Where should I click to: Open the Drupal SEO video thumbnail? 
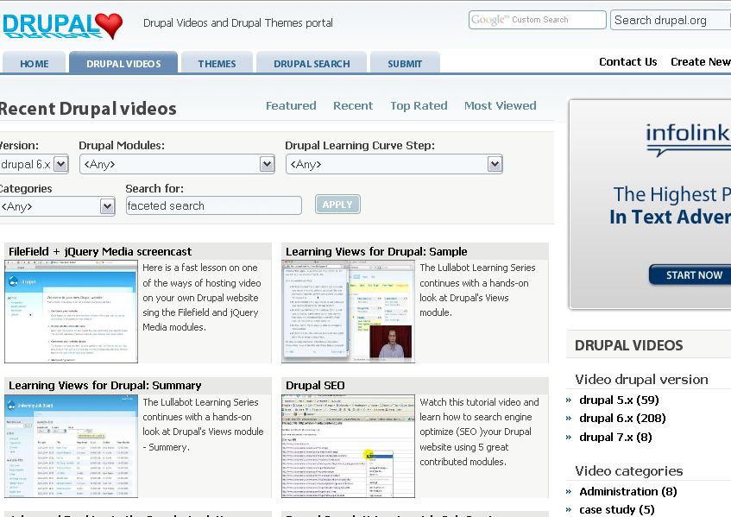[348, 446]
